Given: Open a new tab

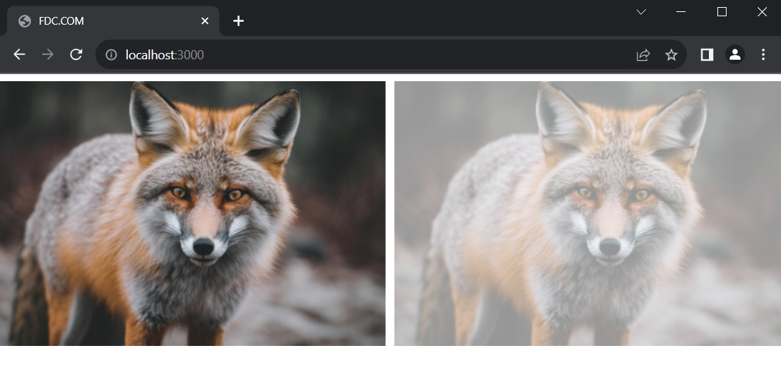Looking at the screenshot, I should [239, 21].
